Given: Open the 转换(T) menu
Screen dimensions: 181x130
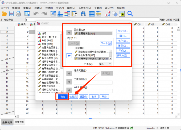Looking at the screenshot, I should [x=49, y=8].
